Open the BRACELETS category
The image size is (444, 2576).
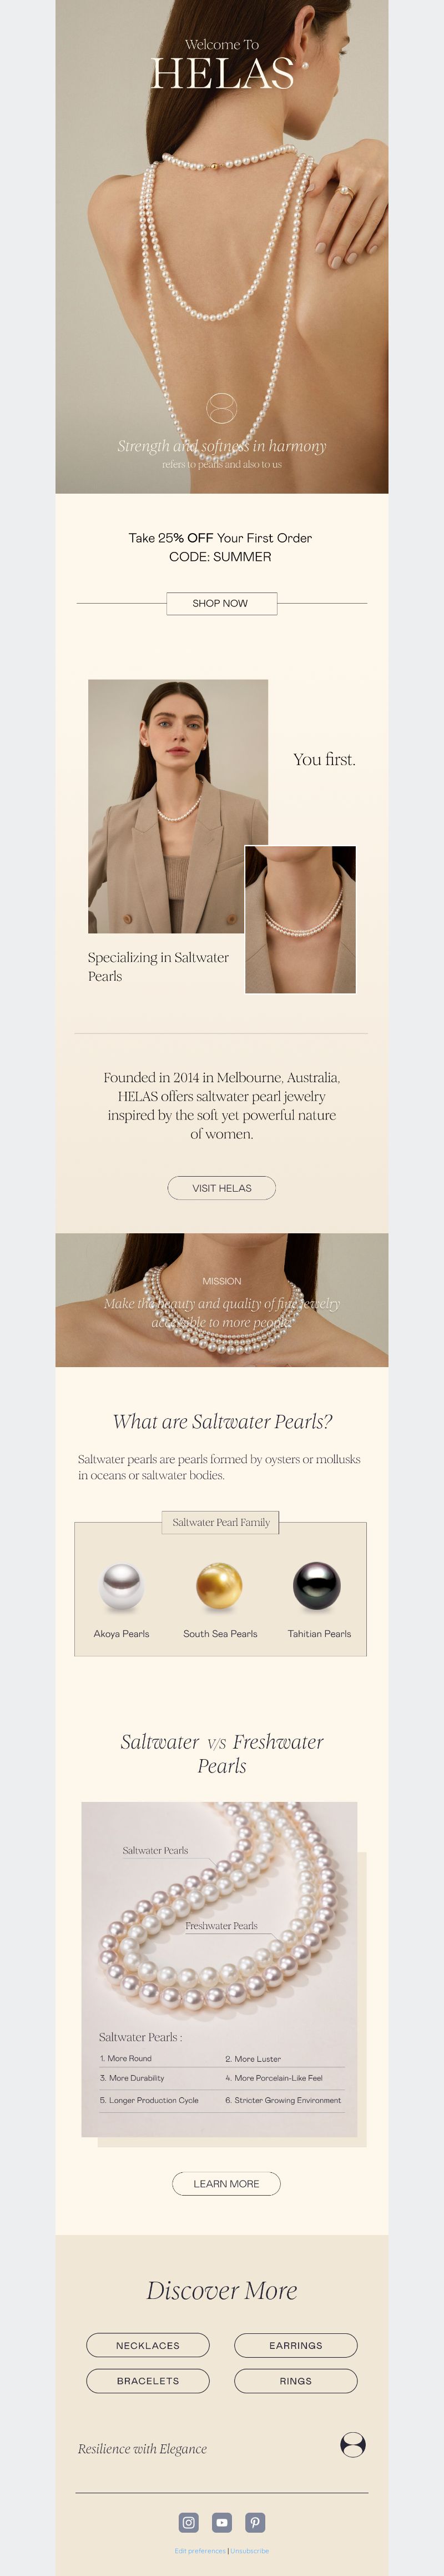[148, 2381]
